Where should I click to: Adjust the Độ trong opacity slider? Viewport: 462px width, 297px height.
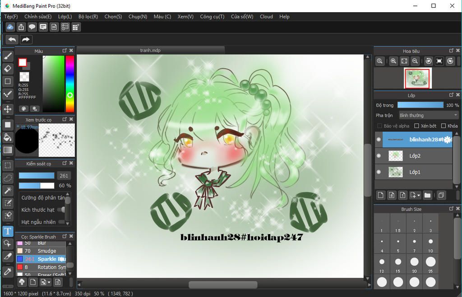click(x=420, y=105)
